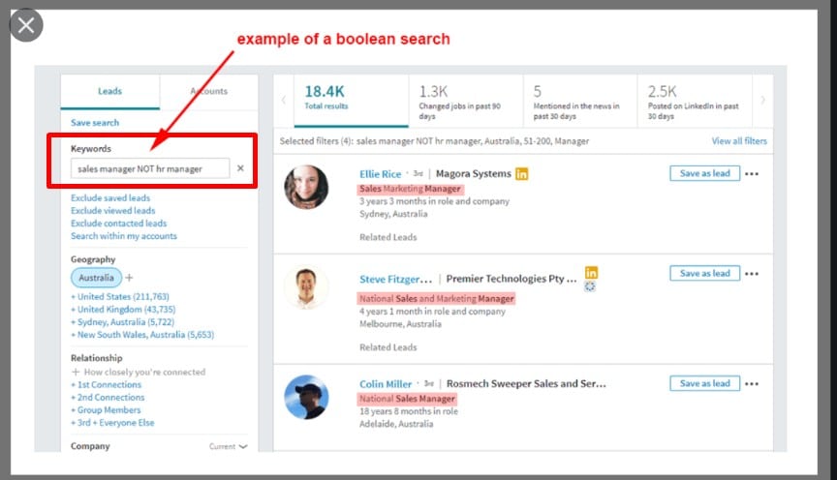Clear the keywords search field
The height and width of the screenshot is (480, 837).
(x=241, y=168)
